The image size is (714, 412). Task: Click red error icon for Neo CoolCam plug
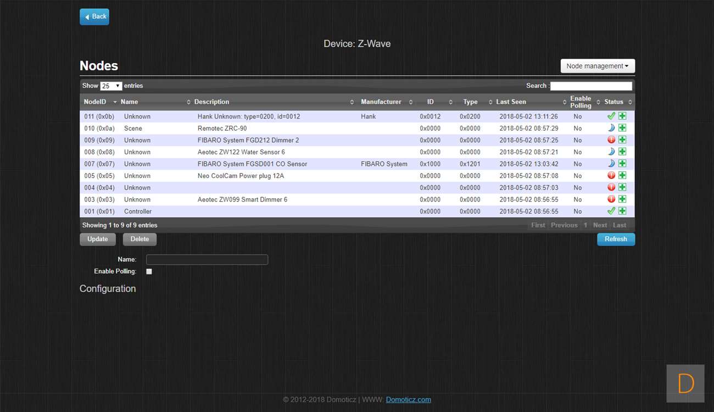[x=611, y=175]
